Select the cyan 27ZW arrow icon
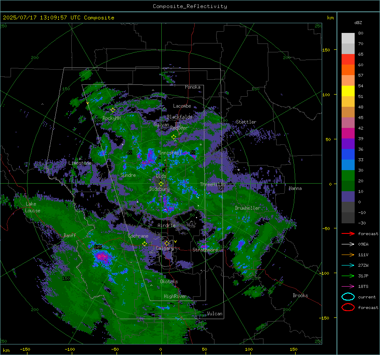380x355 pixels. (348, 266)
